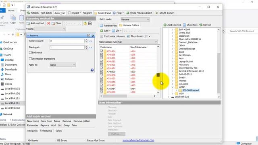This screenshot has height=145, width=258.
Task: Click Undo Previous Batch
Action: click(139, 13)
